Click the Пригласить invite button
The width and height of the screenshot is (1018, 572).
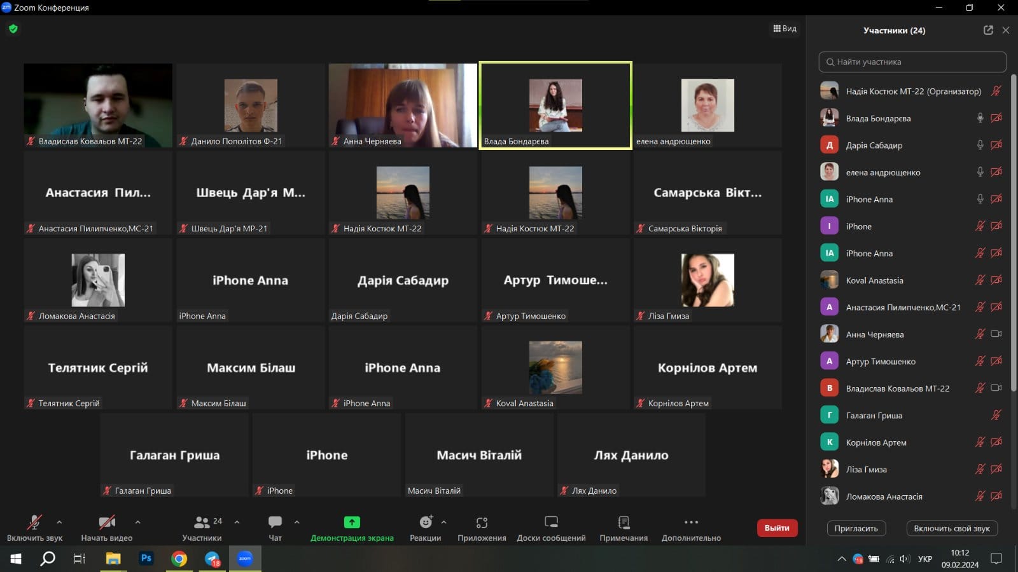coord(856,529)
